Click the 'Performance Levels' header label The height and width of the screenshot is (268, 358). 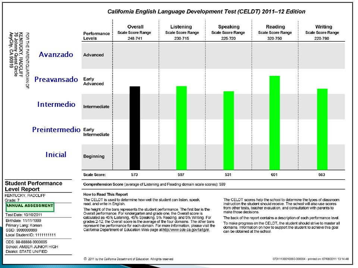96,36
